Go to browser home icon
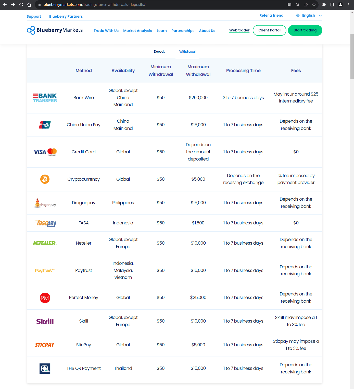This screenshot has height=389, width=354. click(29, 5)
